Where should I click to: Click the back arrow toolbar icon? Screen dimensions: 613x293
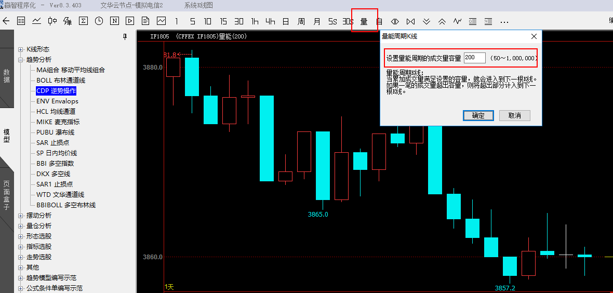click(x=6, y=21)
